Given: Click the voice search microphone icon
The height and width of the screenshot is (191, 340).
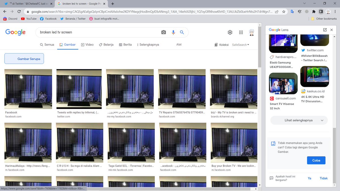Looking at the screenshot, I should click(x=173, y=32).
